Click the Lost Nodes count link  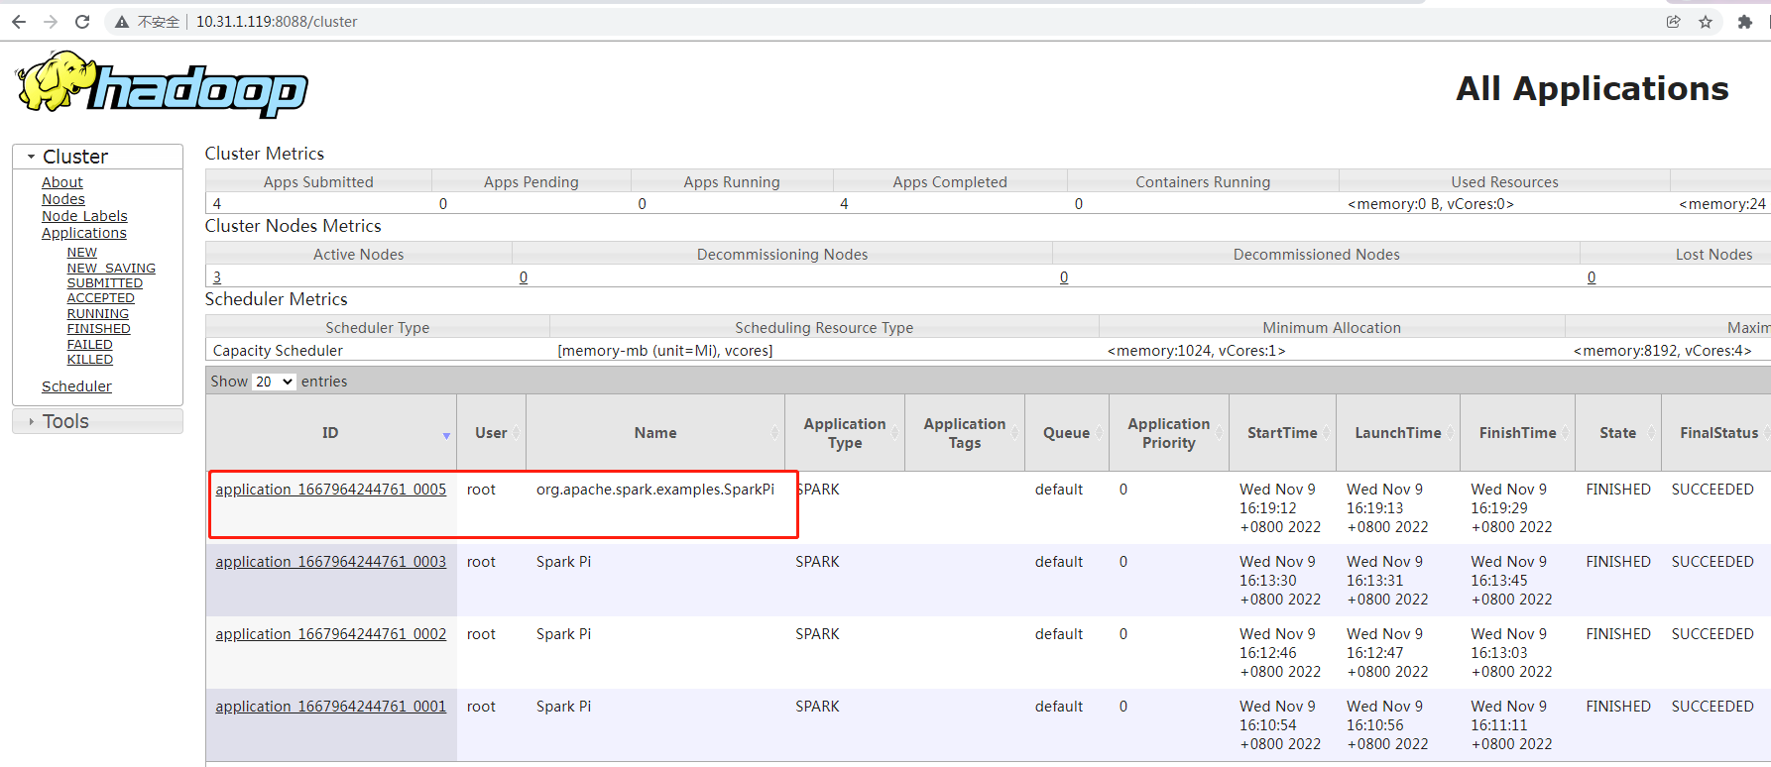(x=1592, y=277)
